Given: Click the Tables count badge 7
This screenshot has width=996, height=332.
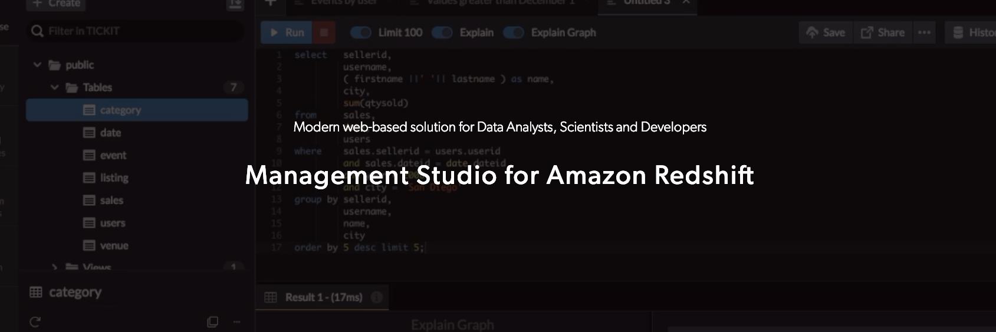Looking at the screenshot, I should pyautogui.click(x=234, y=87).
